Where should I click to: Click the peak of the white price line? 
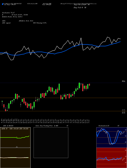(107, 37)
